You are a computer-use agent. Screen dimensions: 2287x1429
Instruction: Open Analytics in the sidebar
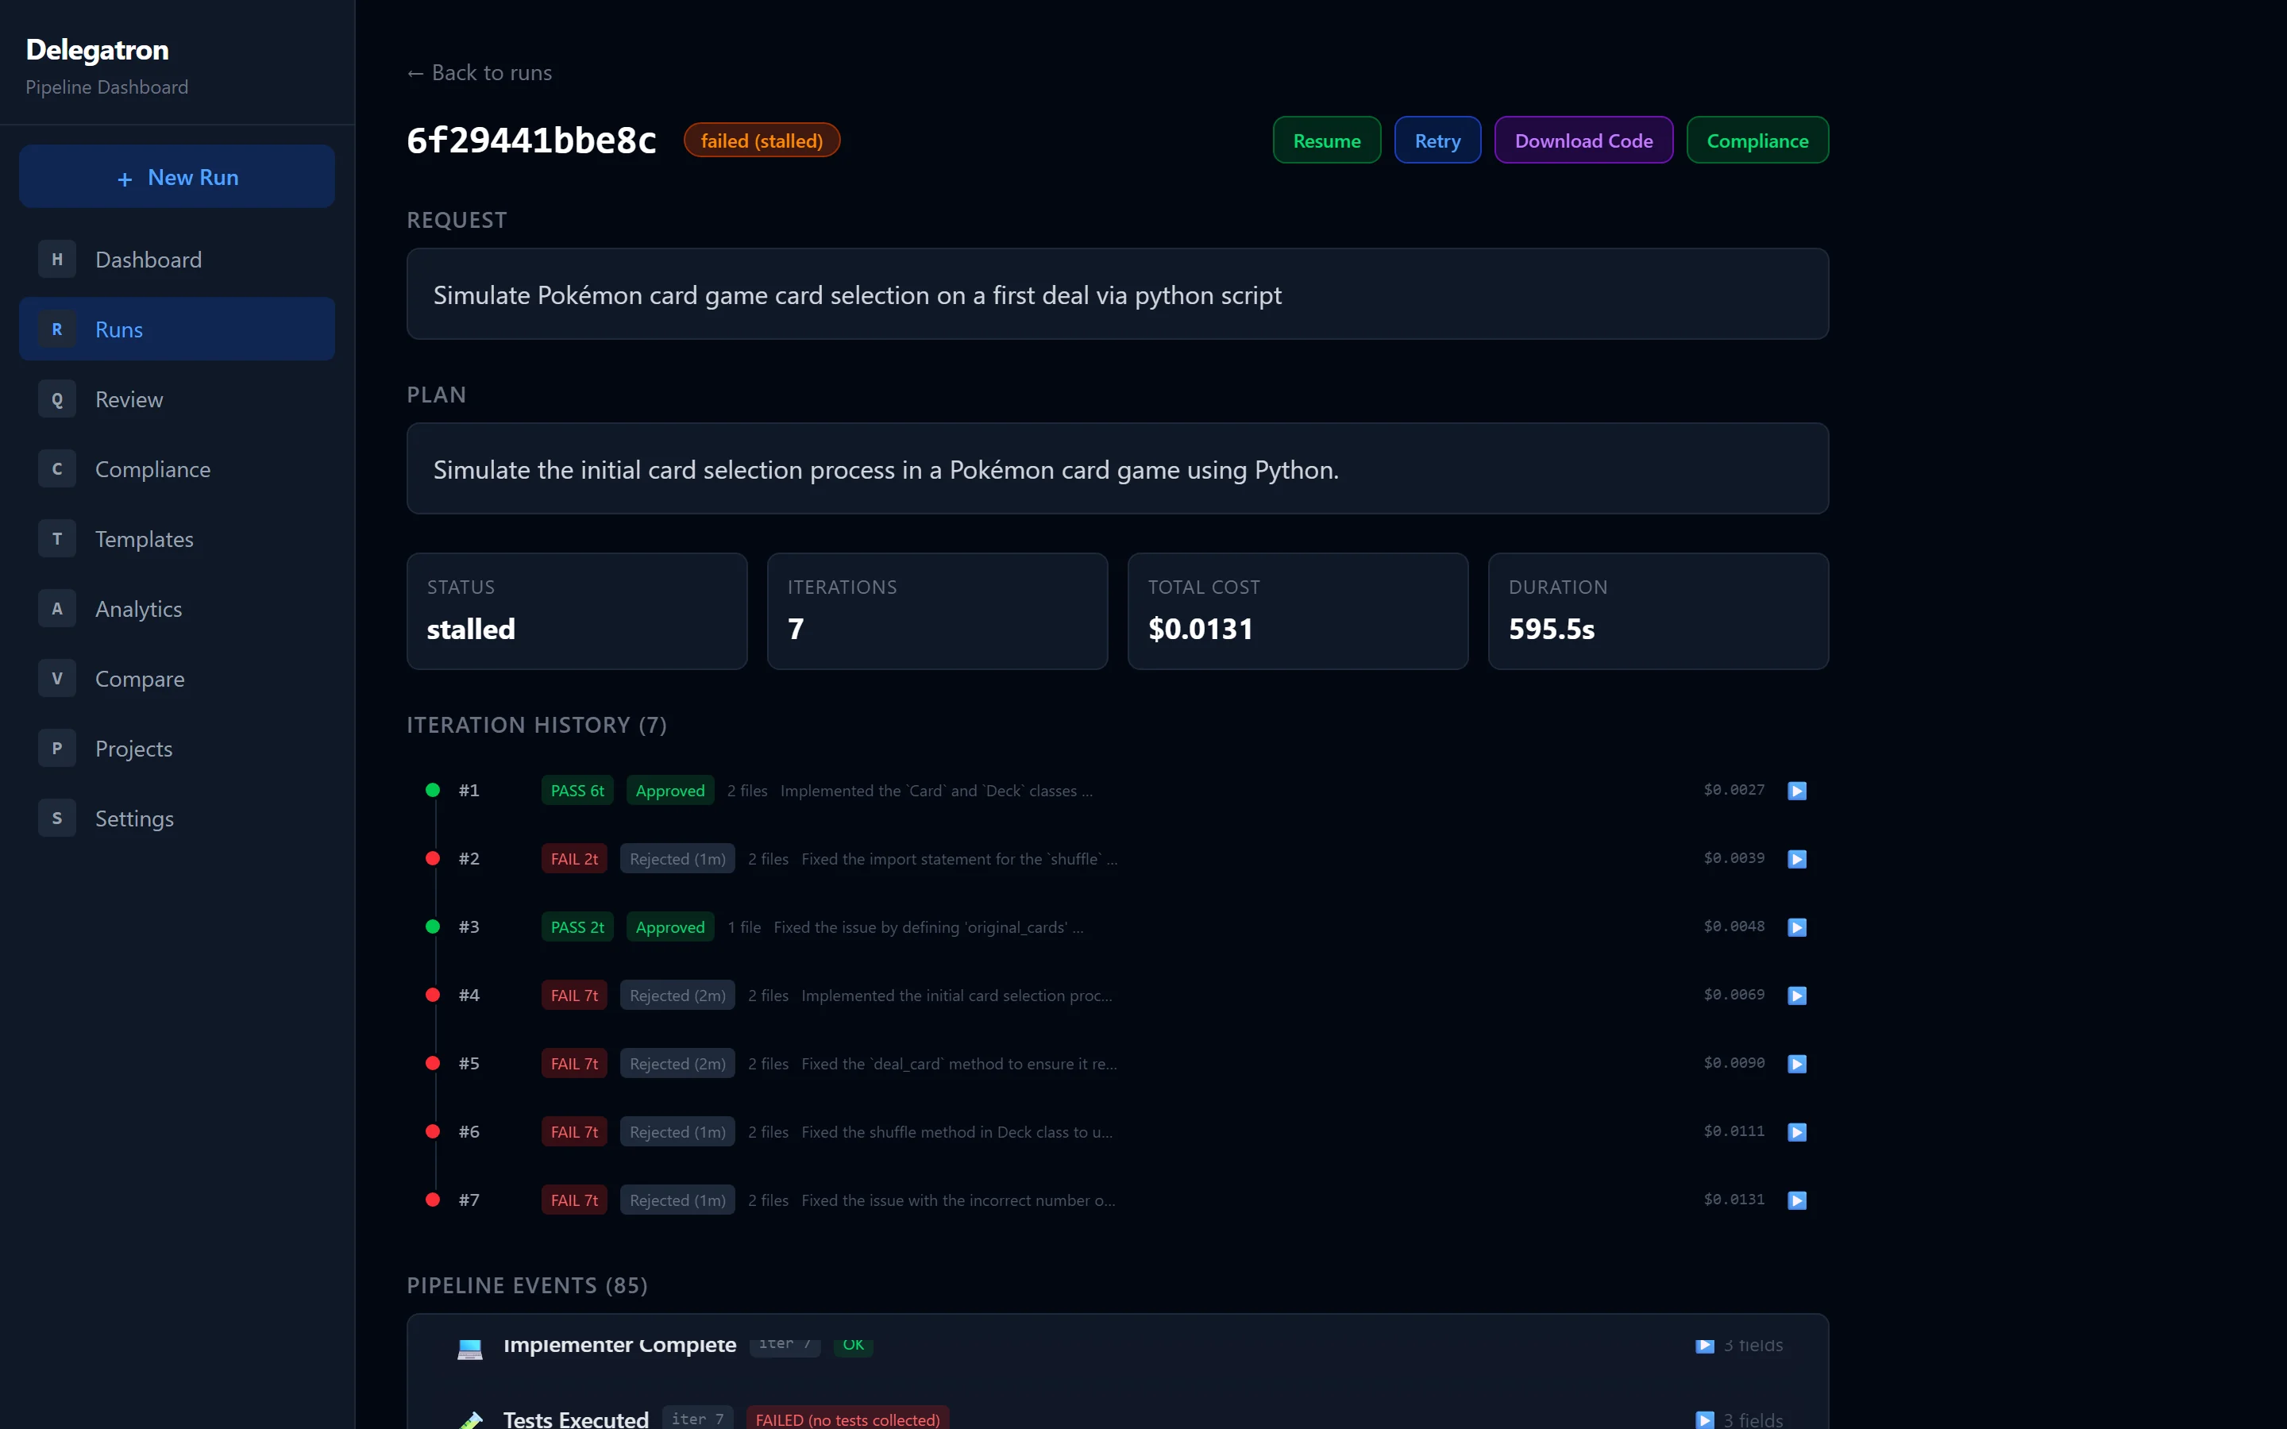(177, 609)
